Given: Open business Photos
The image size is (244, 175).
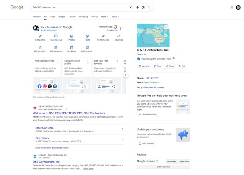Looking at the screenshot, I should pyautogui.click(x=72, y=38).
